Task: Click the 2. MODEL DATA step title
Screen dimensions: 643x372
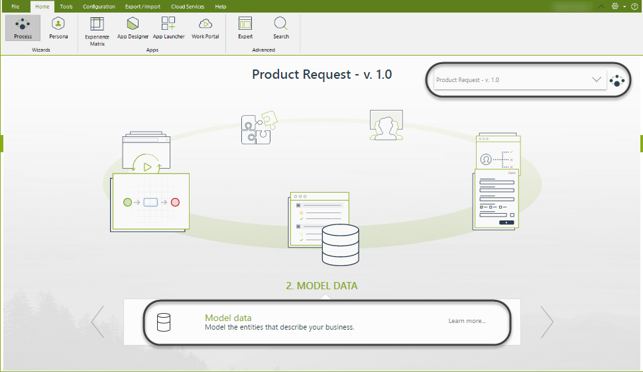Action: (321, 285)
